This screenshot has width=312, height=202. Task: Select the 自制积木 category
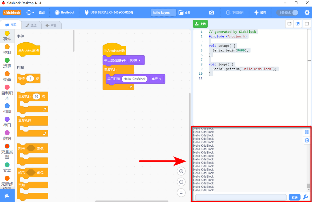[x=7, y=93]
